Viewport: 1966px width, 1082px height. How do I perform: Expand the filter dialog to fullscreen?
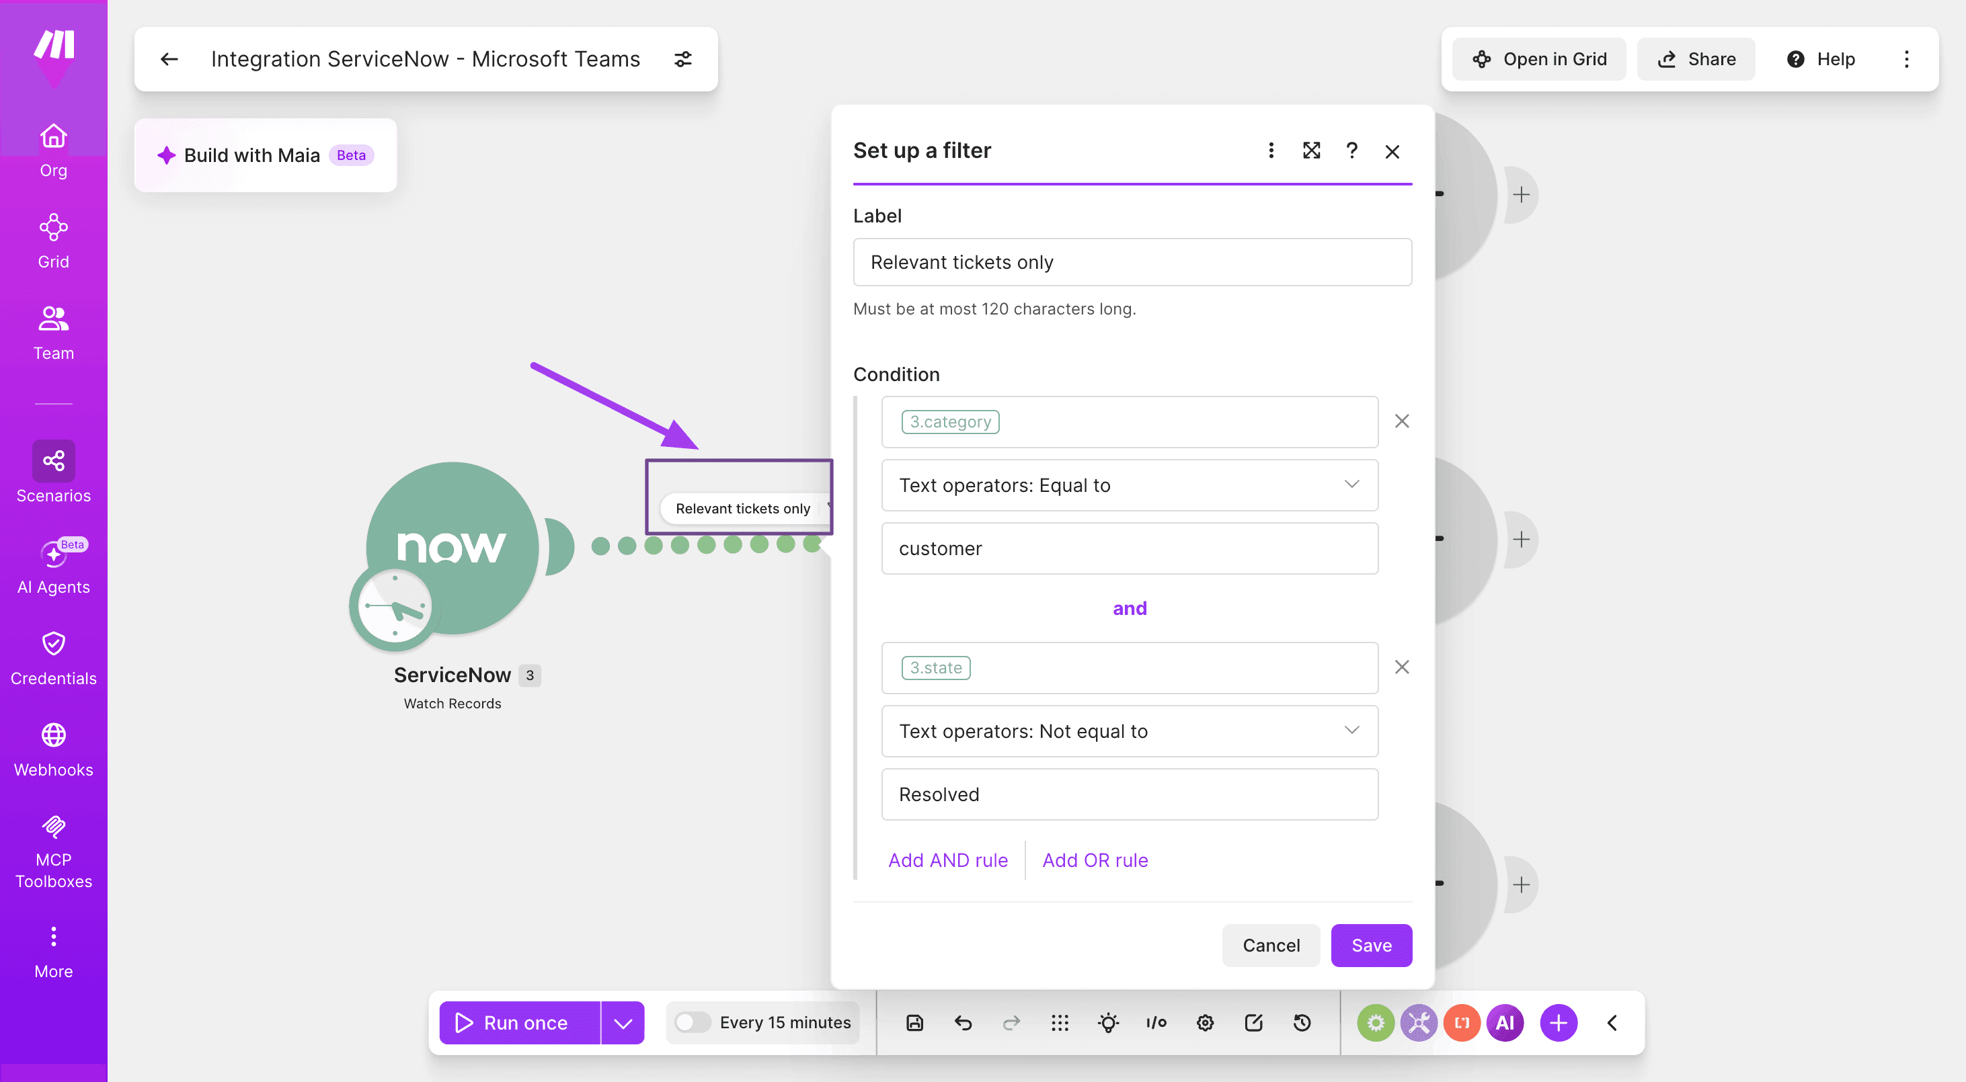[1311, 151]
